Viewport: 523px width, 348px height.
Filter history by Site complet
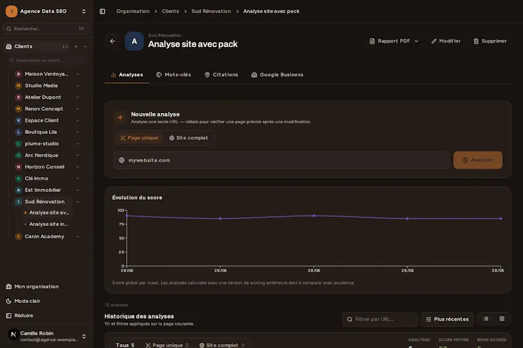pyautogui.click(x=222, y=345)
